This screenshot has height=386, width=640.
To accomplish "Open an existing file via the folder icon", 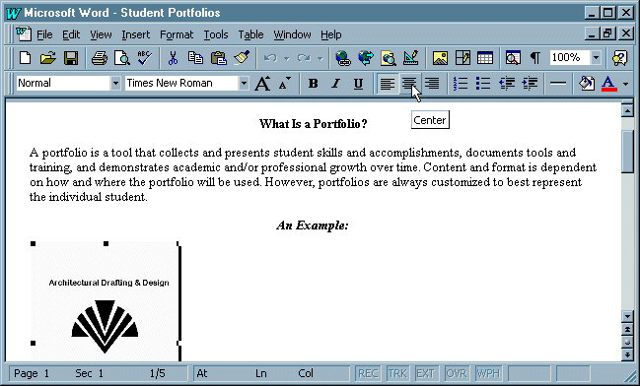I will point(48,58).
